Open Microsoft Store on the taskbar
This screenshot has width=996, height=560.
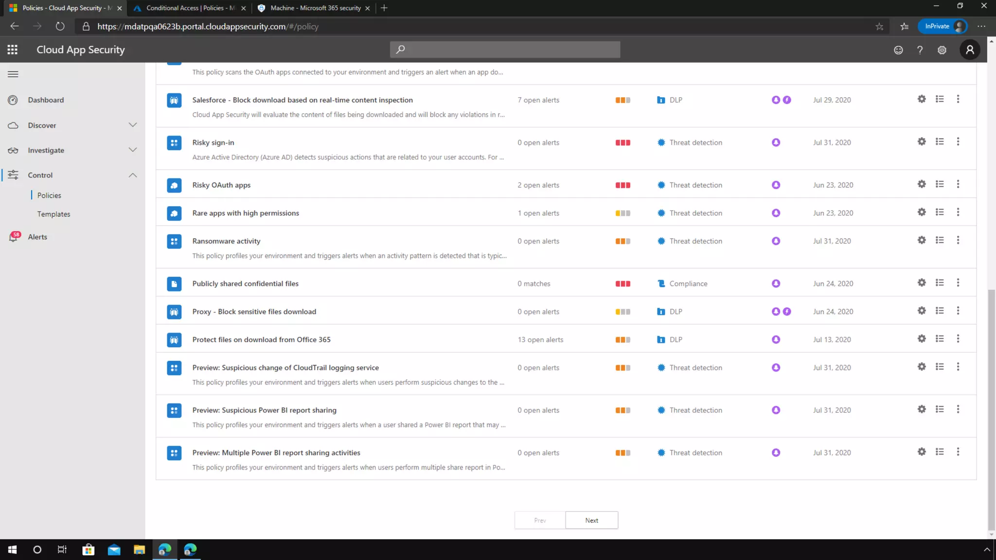click(88, 549)
